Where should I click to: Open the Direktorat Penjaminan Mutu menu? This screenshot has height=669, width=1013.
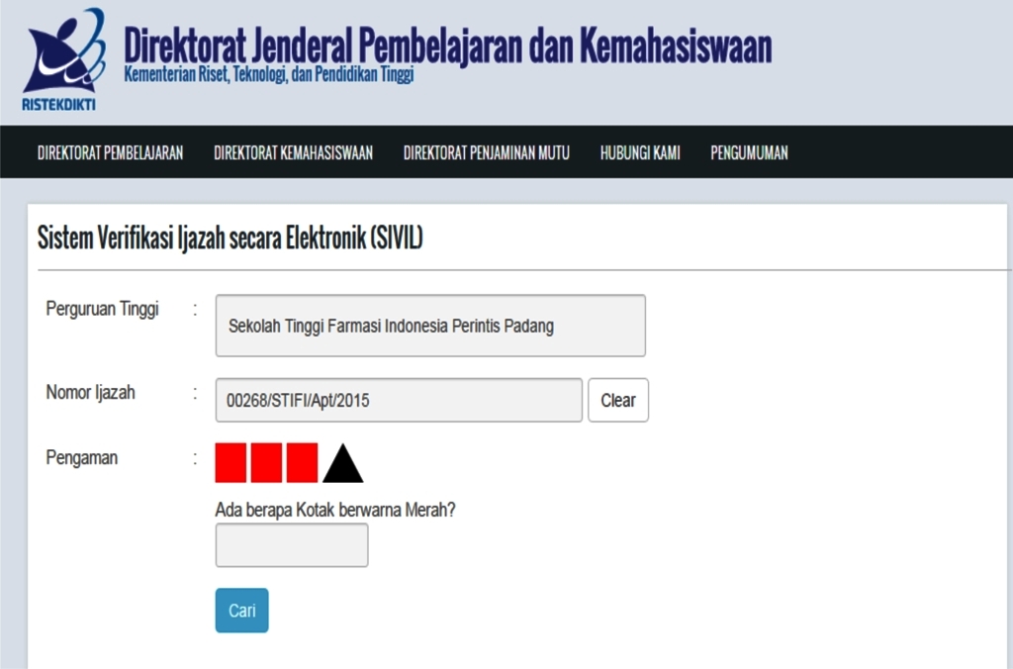tap(487, 152)
